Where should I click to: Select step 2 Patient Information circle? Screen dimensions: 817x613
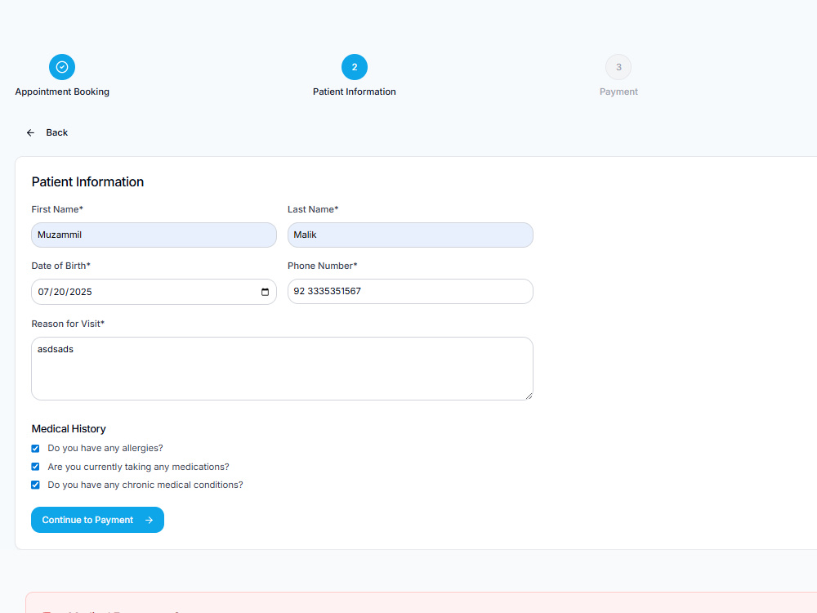point(355,67)
